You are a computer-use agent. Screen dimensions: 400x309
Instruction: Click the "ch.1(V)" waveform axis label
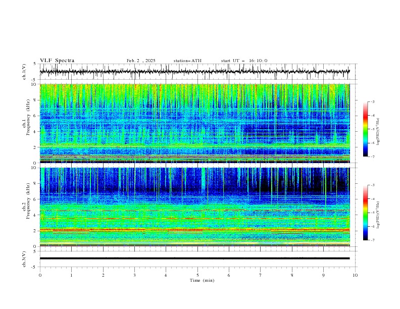(x=24, y=72)
